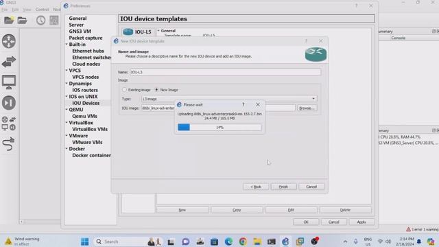Open the Chat app from the taskbar
The width and height of the screenshot is (439, 247).
[x=186, y=241]
